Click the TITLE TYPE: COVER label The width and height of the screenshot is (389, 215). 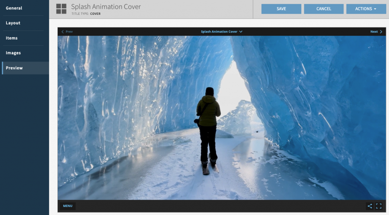point(86,14)
